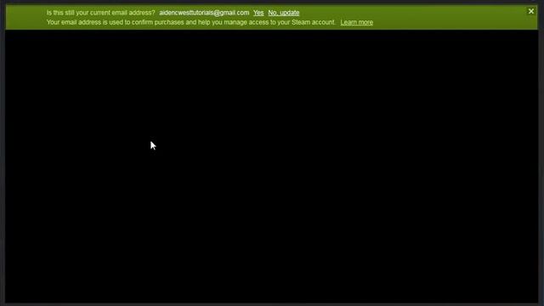
Task: Dismiss the green email notification banner
Action: click(530, 11)
